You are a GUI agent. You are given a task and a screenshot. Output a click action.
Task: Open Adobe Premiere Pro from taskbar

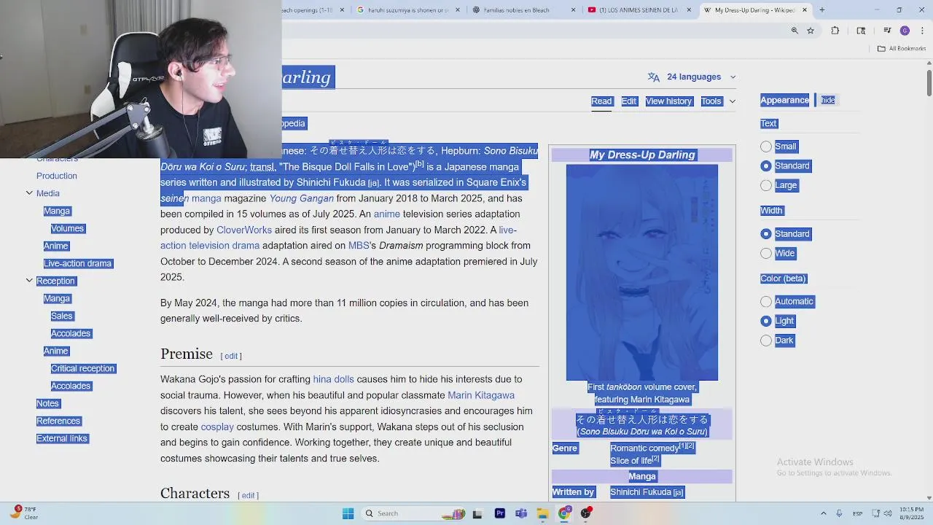(x=500, y=513)
